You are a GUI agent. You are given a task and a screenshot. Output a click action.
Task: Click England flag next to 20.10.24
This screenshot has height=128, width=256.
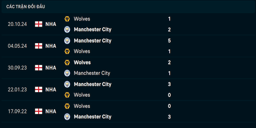[38, 24]
